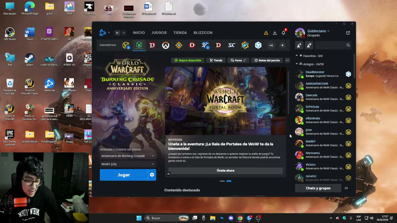Switch to the JUEGOS tab
This screenshot has width=397, height=223.
[159, 33]
